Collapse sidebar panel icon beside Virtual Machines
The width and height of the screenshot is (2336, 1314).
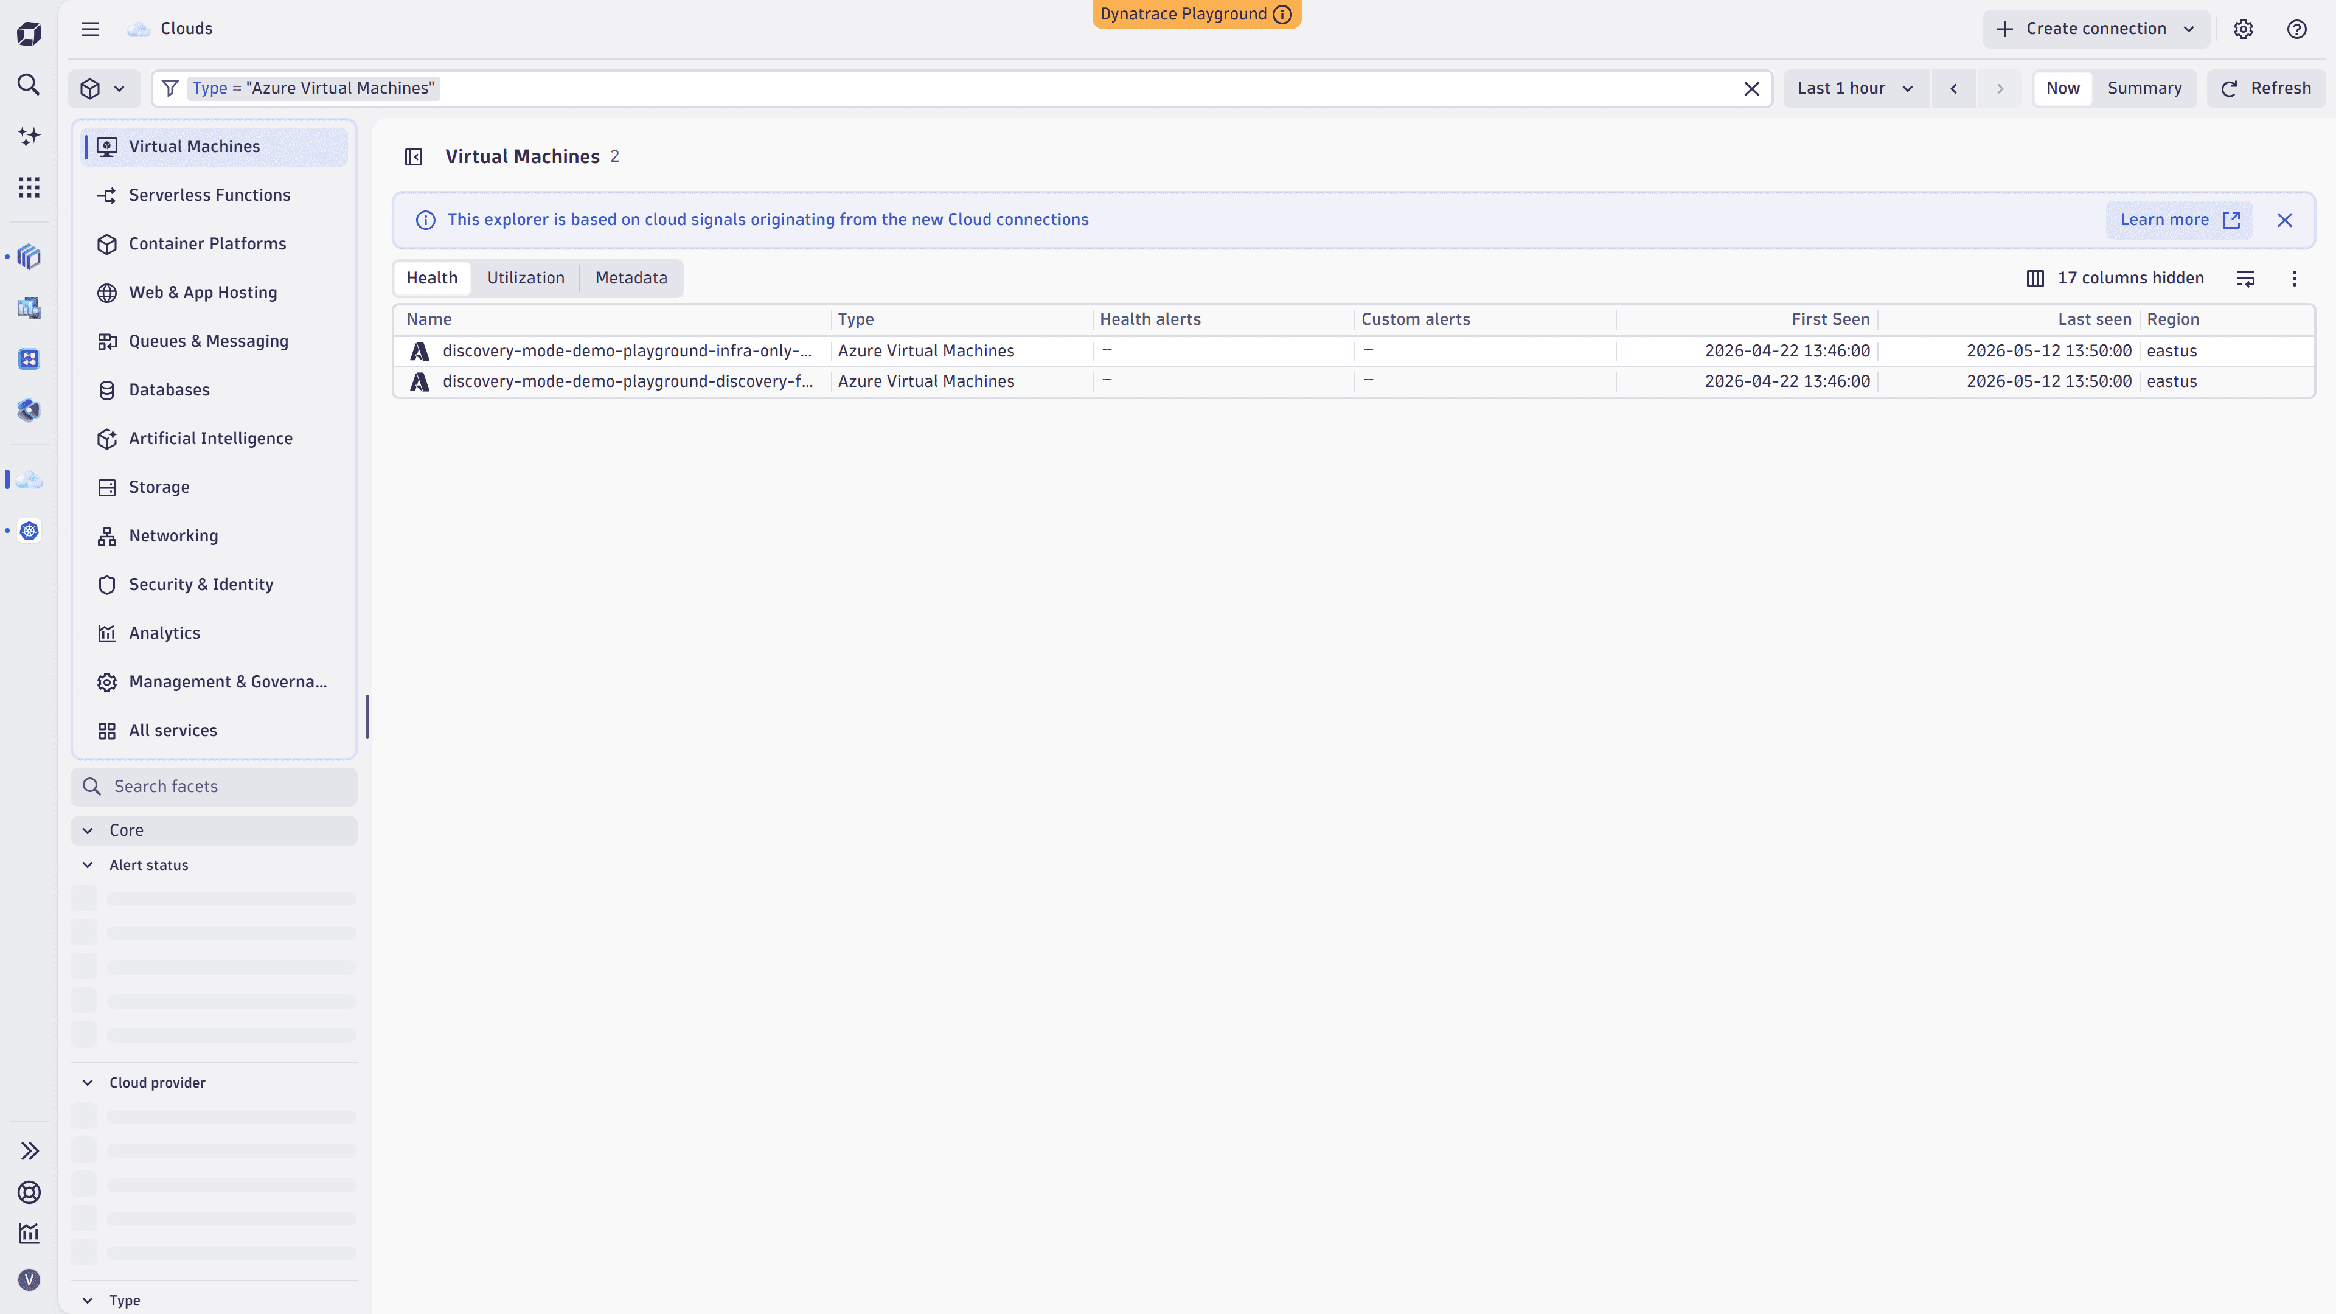414,157
